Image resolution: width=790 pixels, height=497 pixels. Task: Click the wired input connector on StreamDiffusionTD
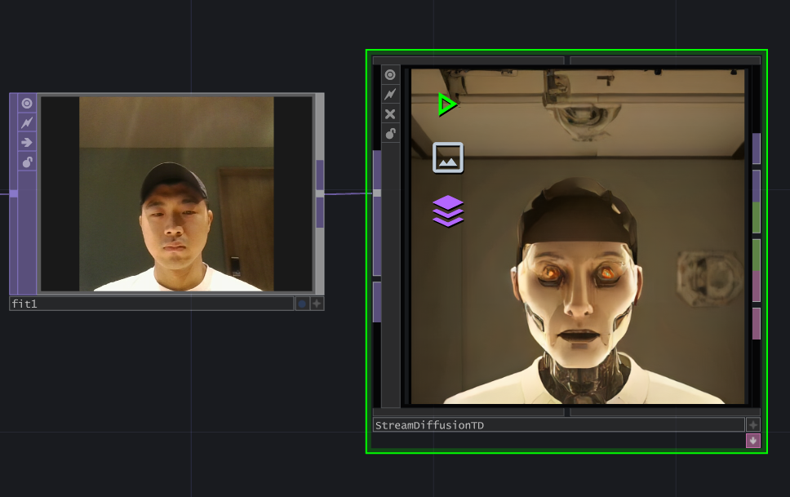(377, 193)
